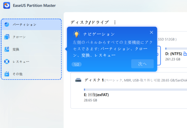Click the その他 toolbox icon
187x128 pixels.
click(x=7, y=74)
